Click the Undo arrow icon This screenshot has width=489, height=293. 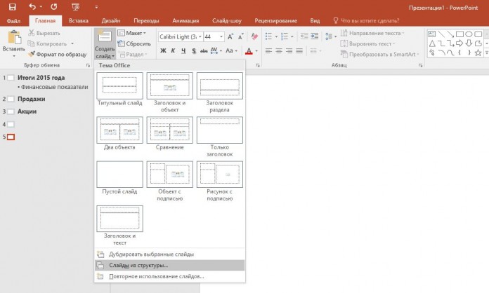click(33, 7)
